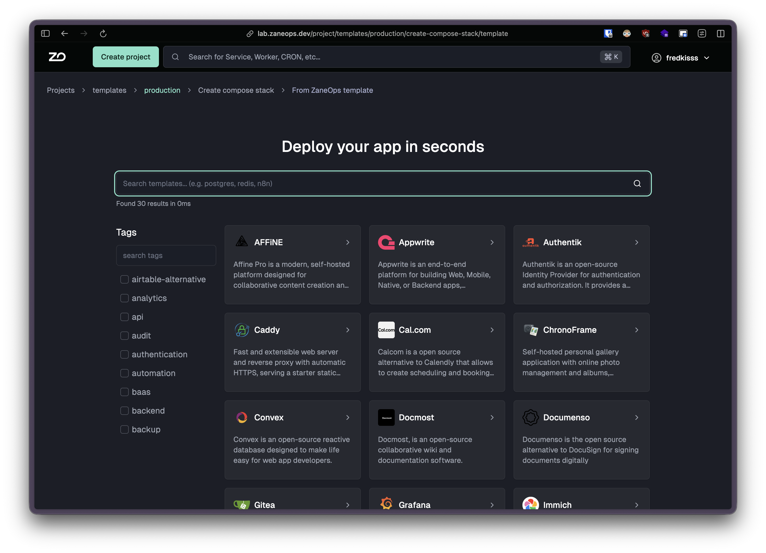Check the airtable-alternative tag checkbox

(125, 279)
